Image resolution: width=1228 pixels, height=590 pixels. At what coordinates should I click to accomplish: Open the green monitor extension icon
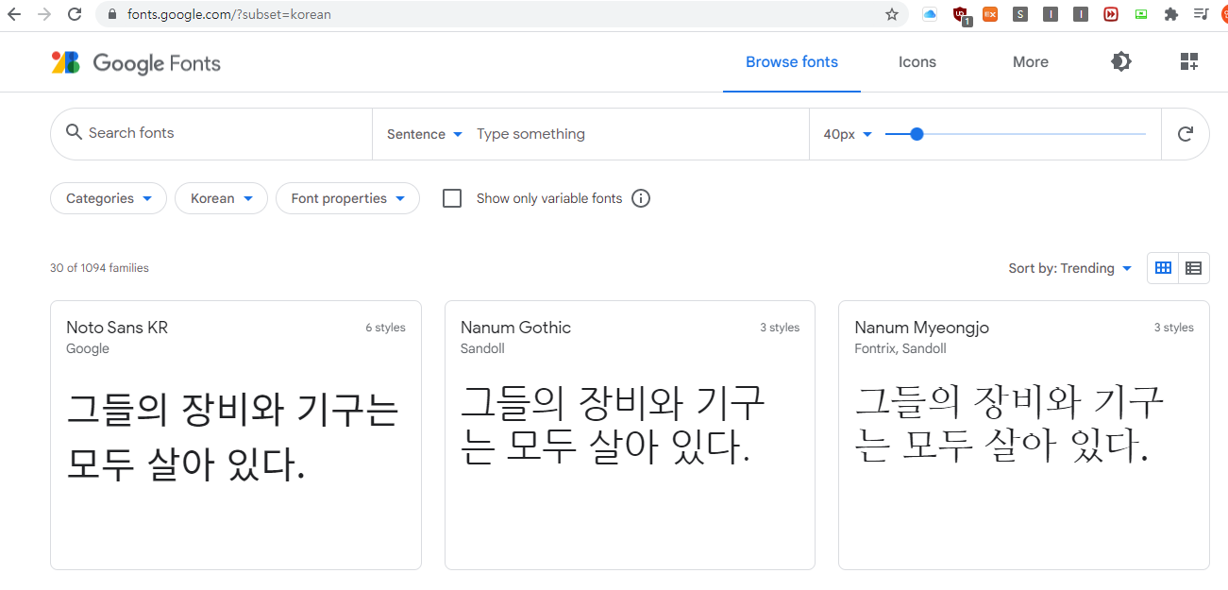1141,14
